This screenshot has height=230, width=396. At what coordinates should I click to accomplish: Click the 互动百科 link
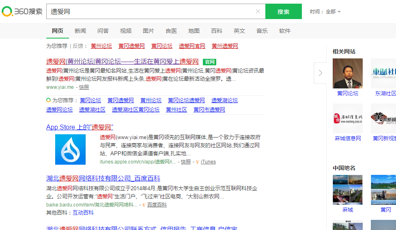pyautogui.click(x=83, y=213)
